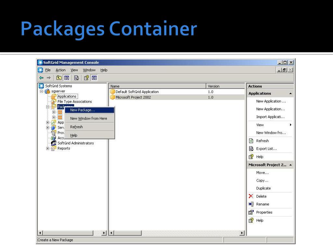This screenshot has height=250, width=333.
Task: Click the Export List icon in Actions pane
Action: pyautogui.click(x=251, y=148)
